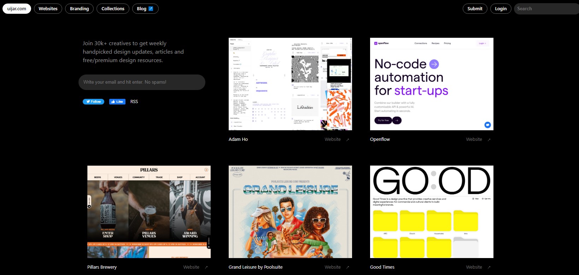579x275 pixels.
Task: Open the RSS feed link
Action: click(134, 102)
